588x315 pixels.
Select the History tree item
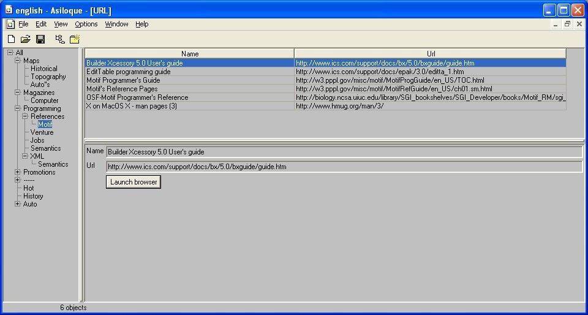[33, 195]
